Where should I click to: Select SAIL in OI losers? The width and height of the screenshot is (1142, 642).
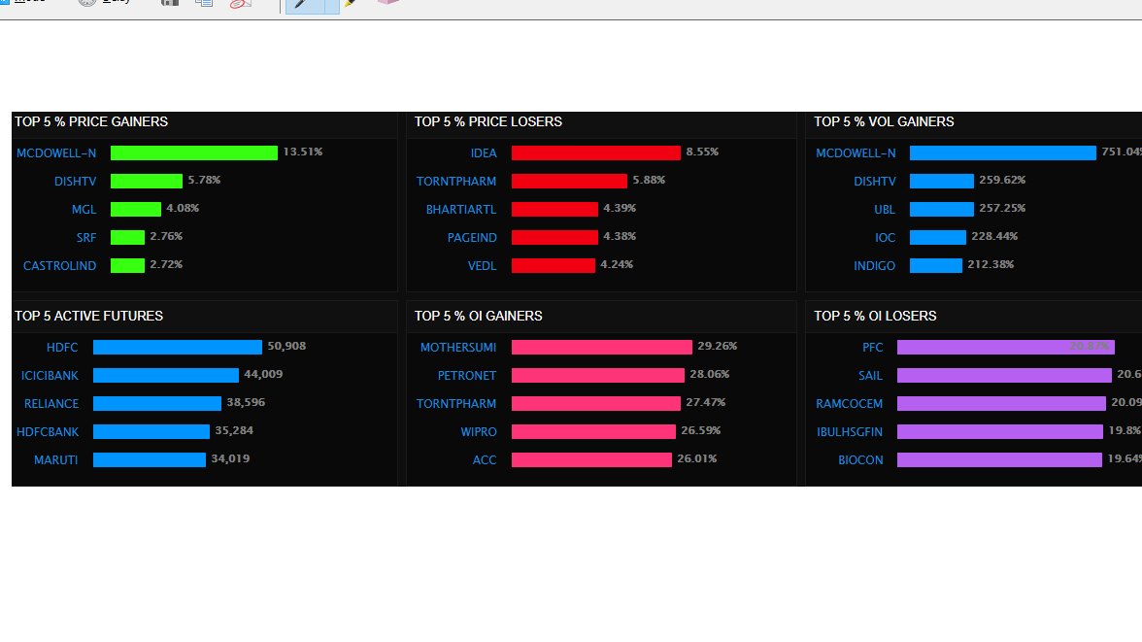point(870,376)
